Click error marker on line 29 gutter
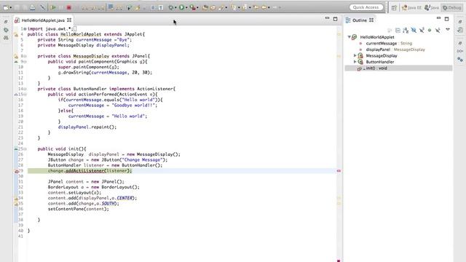 pyautogui.click(x=16, y=171)
